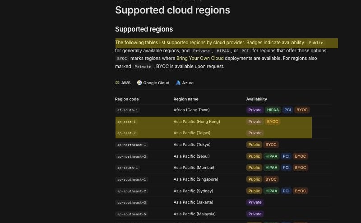Click the PCI badge for Mumbai

point(286,168)
